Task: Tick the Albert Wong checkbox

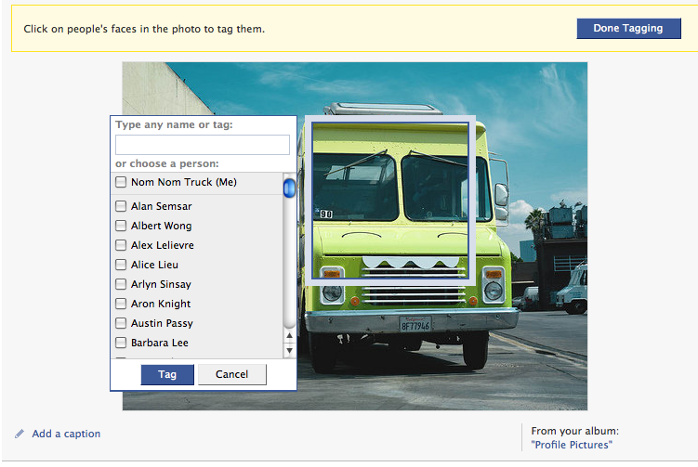Action: [x=121, y=226]
